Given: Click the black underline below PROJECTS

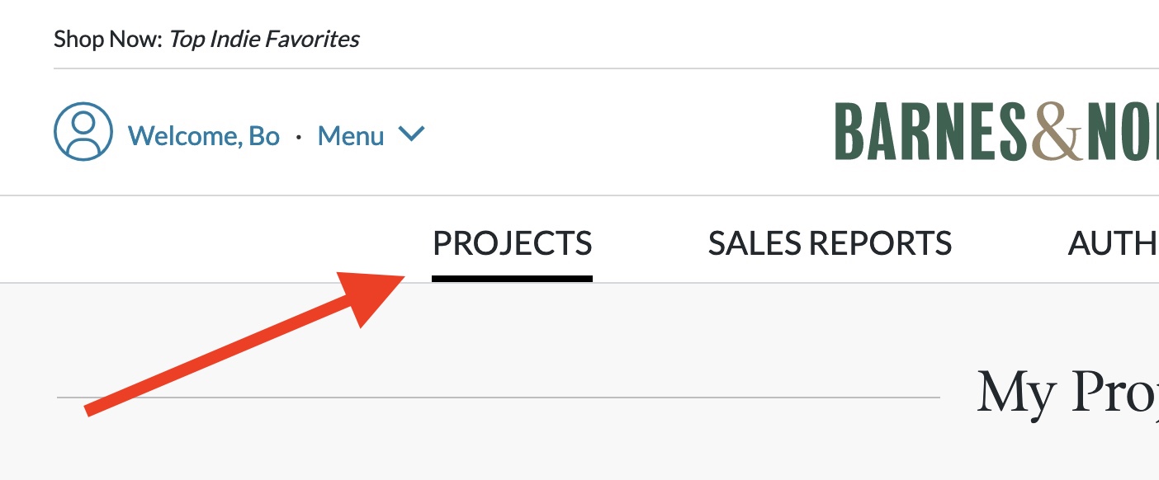Looking at the screenshot, I should (x=513, y=279).
